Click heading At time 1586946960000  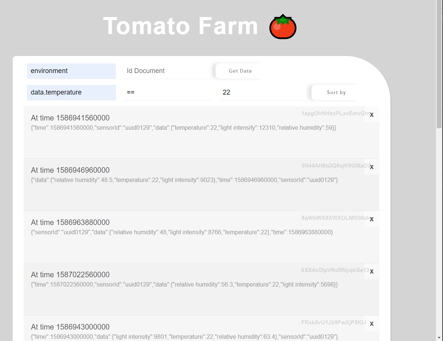coord(70,170)
